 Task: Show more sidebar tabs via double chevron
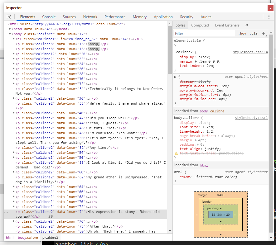(247, 25)
